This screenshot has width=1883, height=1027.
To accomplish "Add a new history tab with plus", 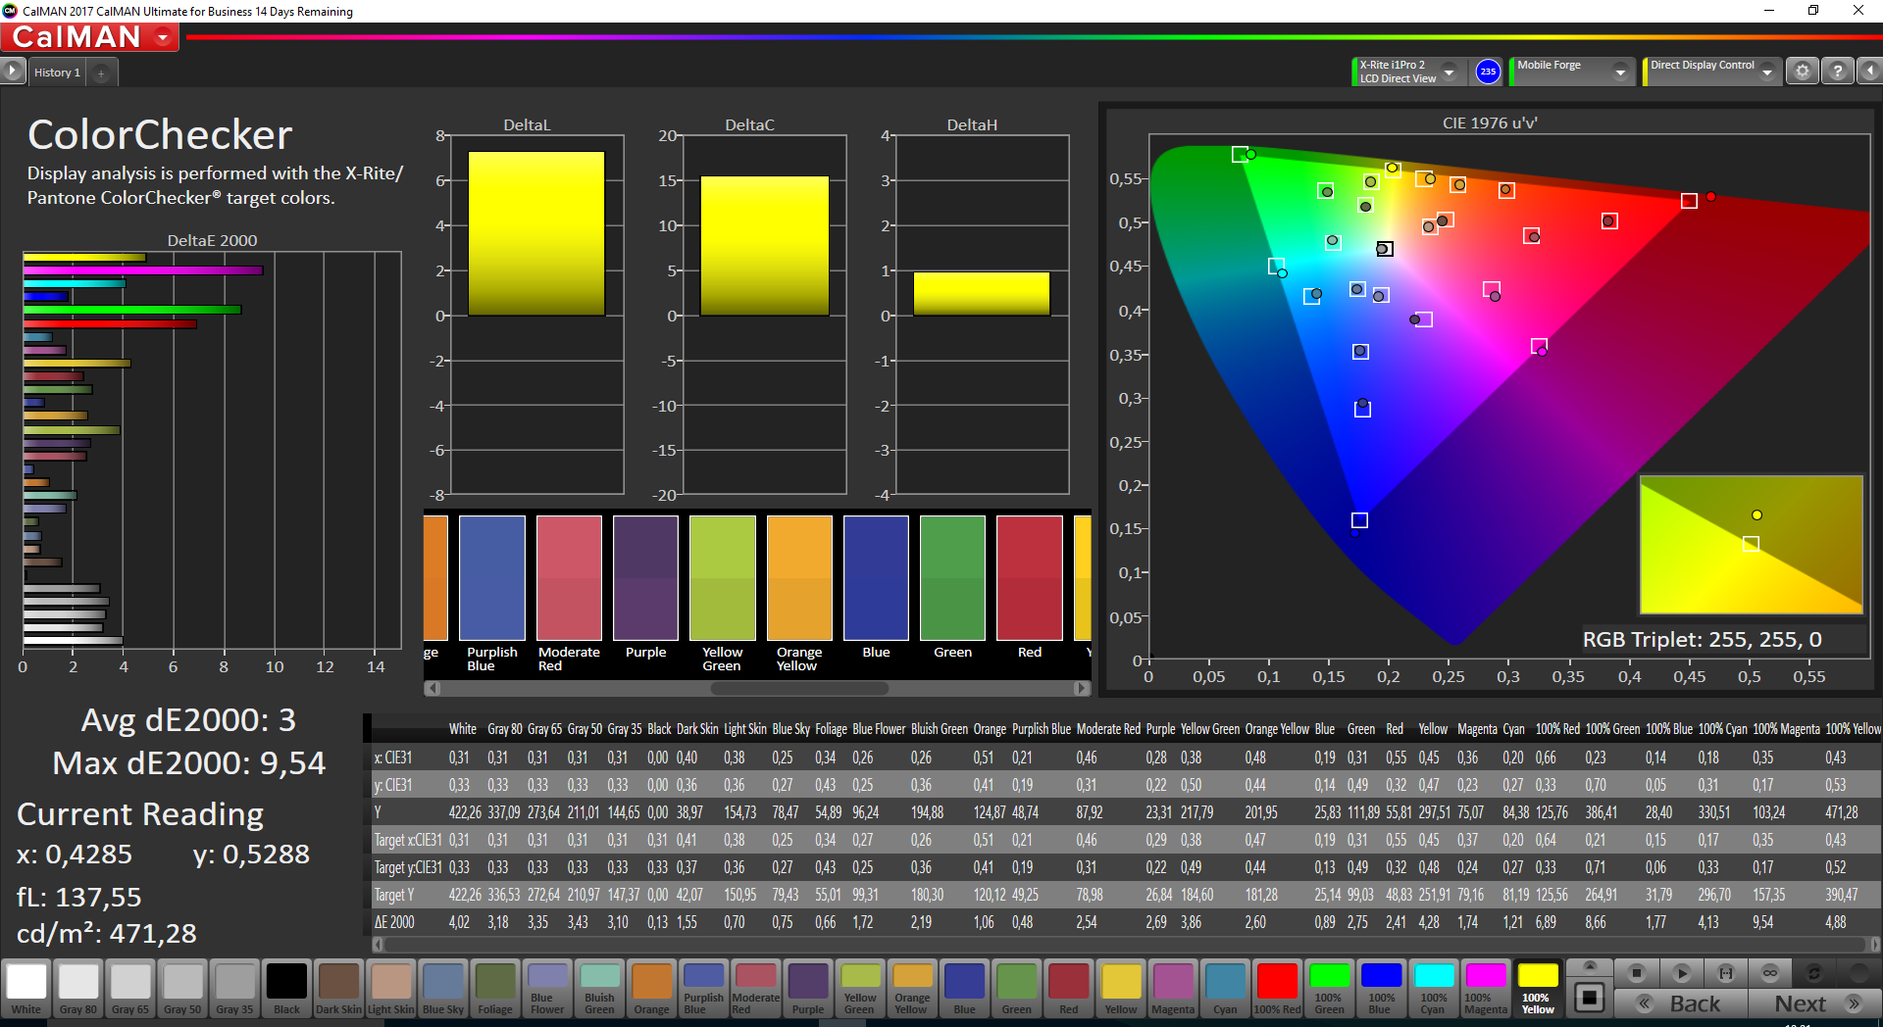I will click(101, 73).
